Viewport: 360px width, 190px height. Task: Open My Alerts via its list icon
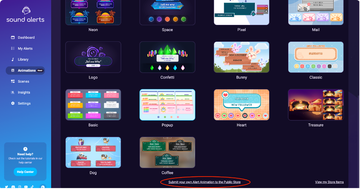click(13, 49)
